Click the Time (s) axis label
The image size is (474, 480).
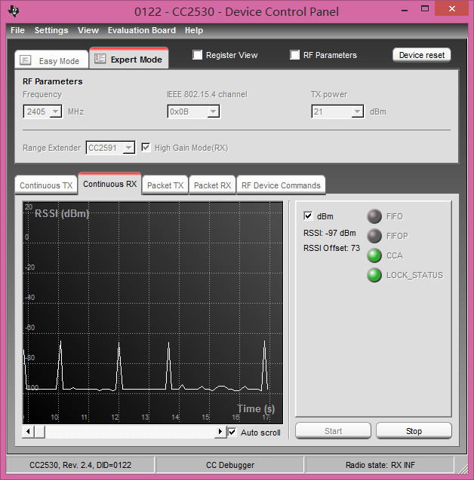(x=256, y=408)
